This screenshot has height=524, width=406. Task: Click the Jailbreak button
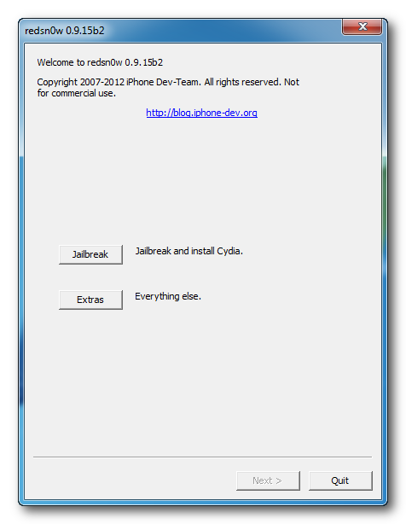[x=90, y=254]
